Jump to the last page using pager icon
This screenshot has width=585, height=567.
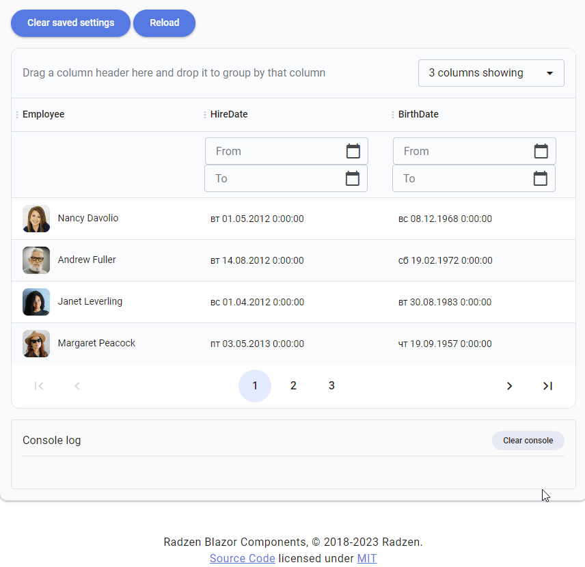[x=547, y=385]
